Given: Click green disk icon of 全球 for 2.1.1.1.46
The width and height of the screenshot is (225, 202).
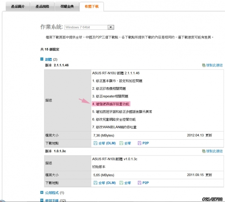Looking at the screenshot, I should click(x=121, y=143).
